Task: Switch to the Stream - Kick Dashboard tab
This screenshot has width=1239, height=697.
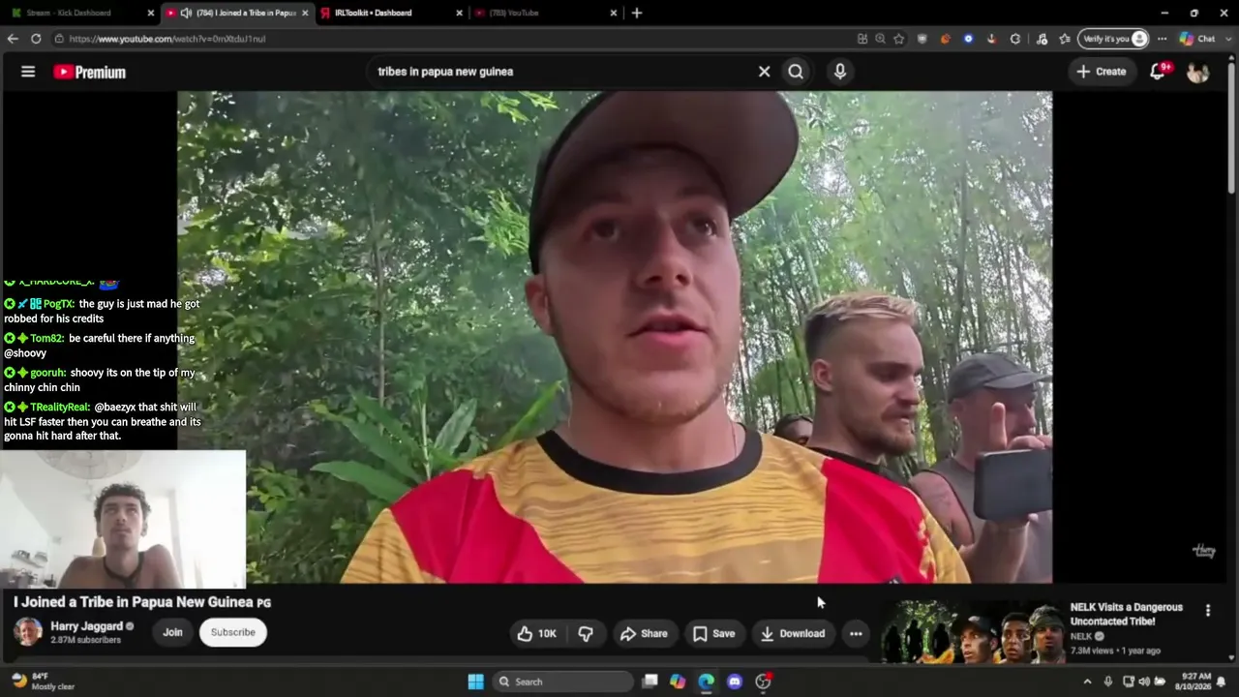Action: click(76, 13)
